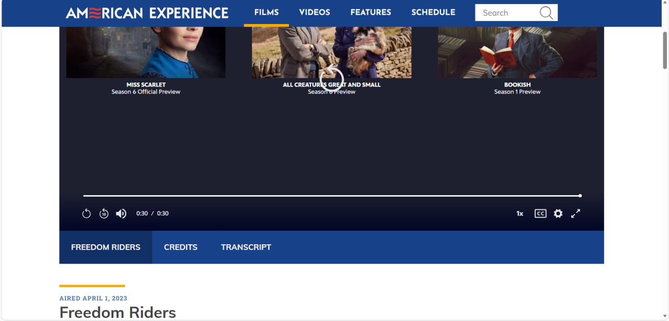Toggle closed captions CC
The image size is (669, 321).
[x=540, y=213]
